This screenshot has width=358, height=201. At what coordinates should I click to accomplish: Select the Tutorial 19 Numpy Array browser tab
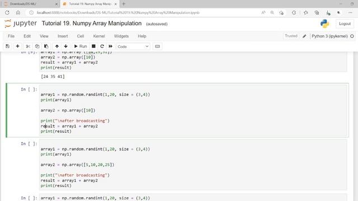pos(89,4)
